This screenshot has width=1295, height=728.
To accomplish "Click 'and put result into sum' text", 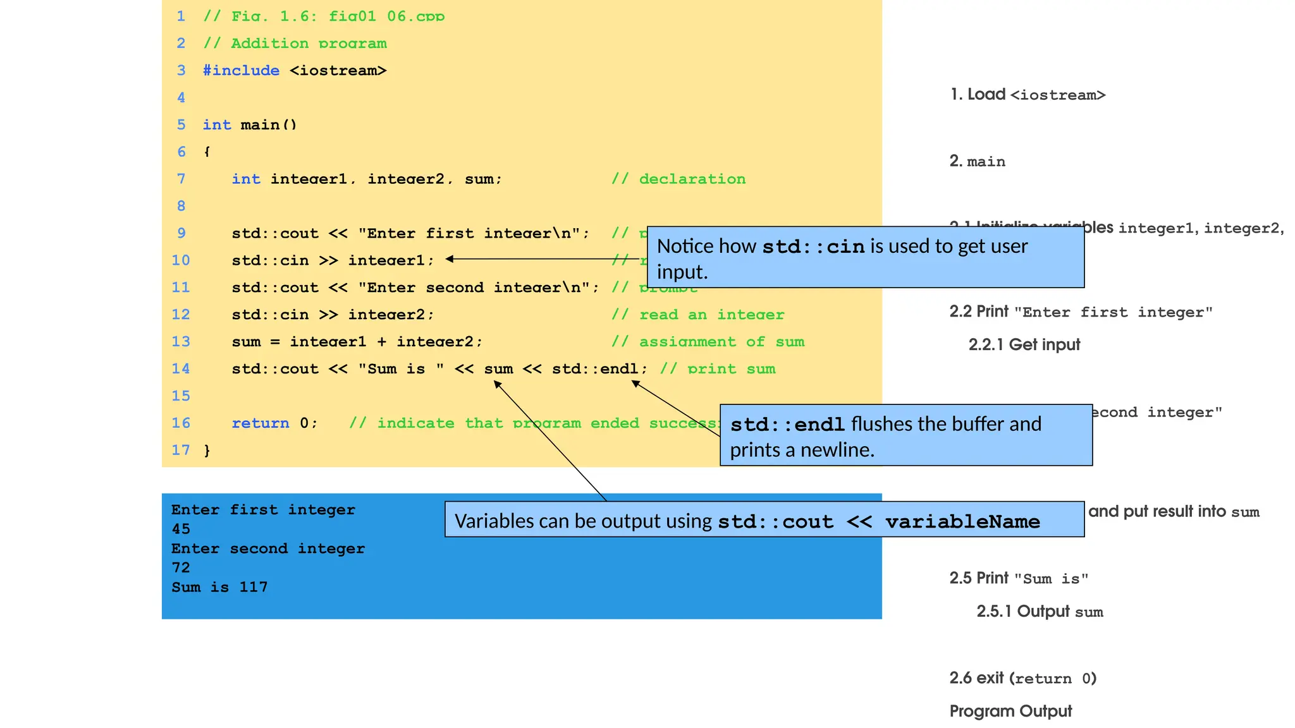I will (x=1174, y=511).
